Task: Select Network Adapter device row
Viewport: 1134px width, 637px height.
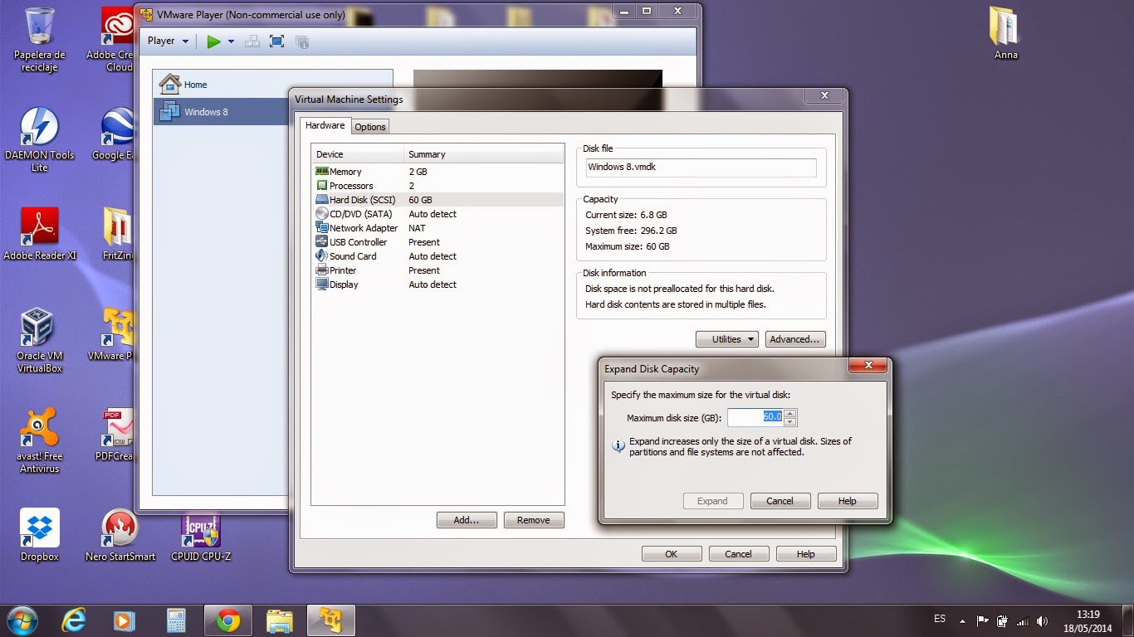Action: (437, 228)
